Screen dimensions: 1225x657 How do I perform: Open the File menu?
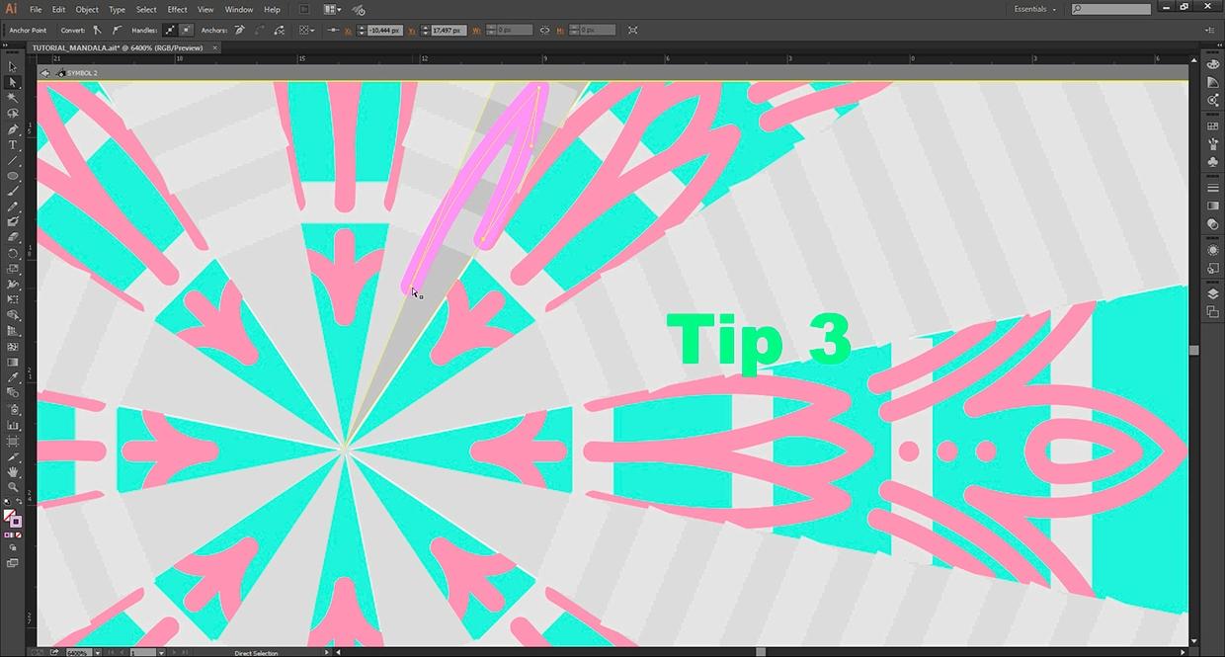pos(36,10)
